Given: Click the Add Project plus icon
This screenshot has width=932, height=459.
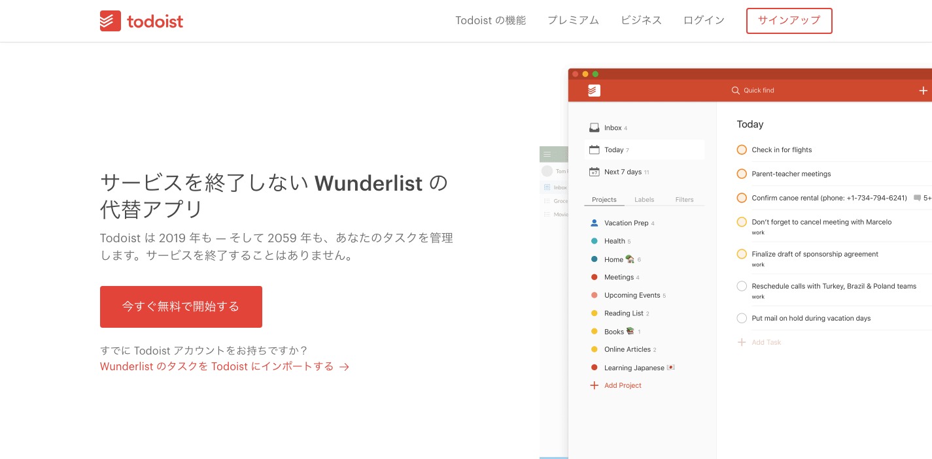Looking at the screenshot, I should pyautogui.click(x=594, y=385).
